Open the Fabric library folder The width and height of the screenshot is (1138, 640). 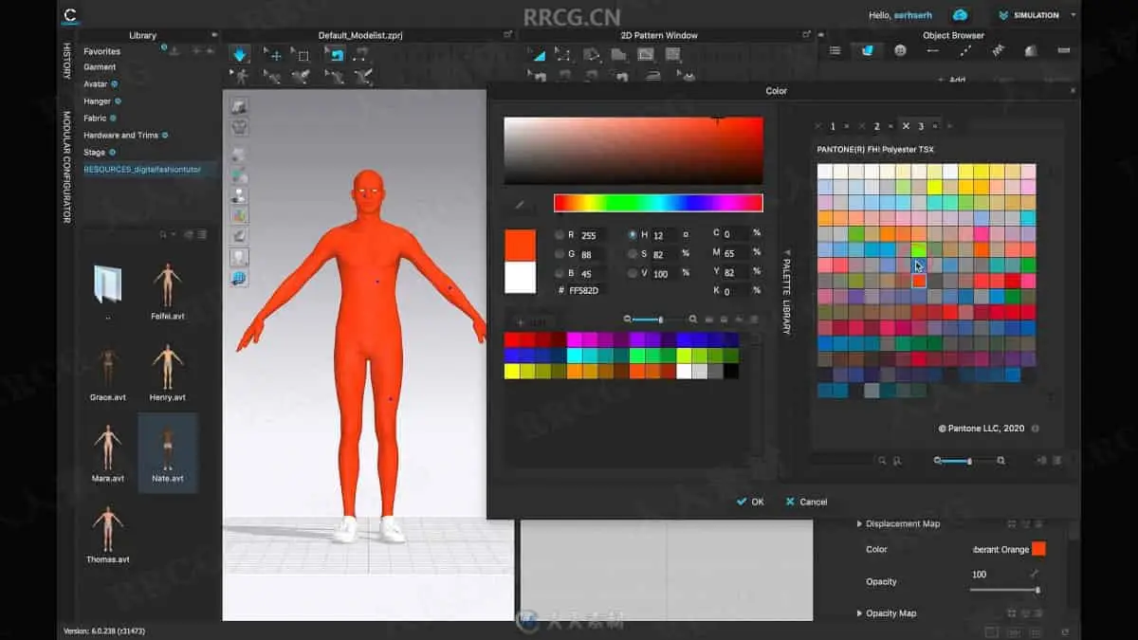point(95,119)
